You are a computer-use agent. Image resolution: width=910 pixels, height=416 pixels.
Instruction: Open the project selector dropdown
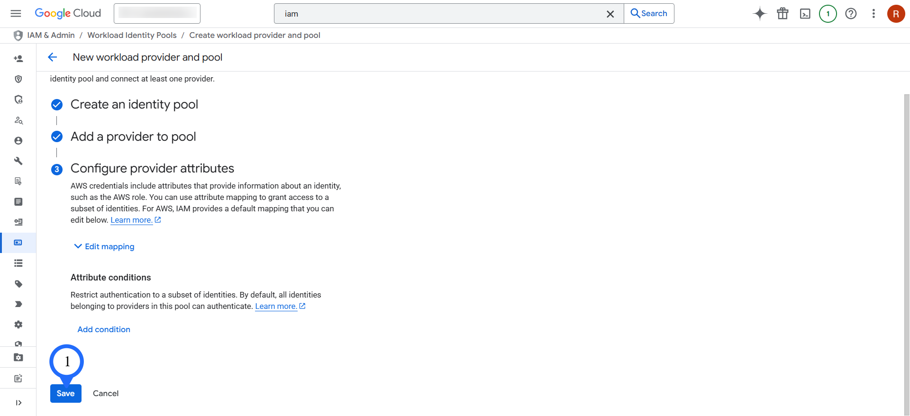coord(157,13)
